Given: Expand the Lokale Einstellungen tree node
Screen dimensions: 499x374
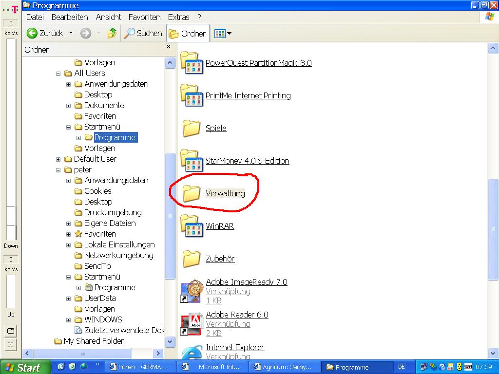Looking at the screenshot, I should click(68, 245).
